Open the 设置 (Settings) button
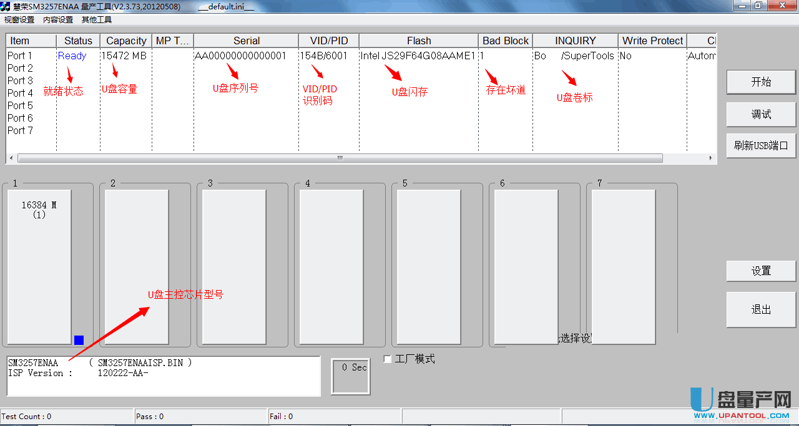Image resolution: width=799 pixels, height=426 pixels. pyautogui.click(x=761, y=271)
